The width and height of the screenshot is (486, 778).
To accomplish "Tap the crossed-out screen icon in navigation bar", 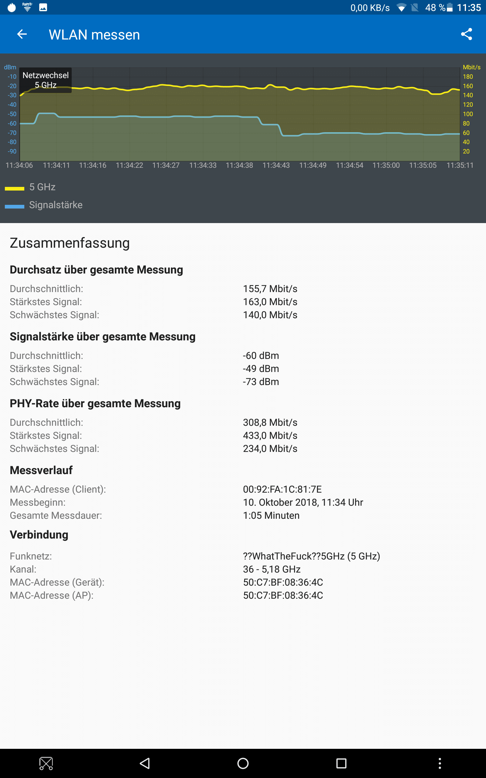I will pos(46,763).
